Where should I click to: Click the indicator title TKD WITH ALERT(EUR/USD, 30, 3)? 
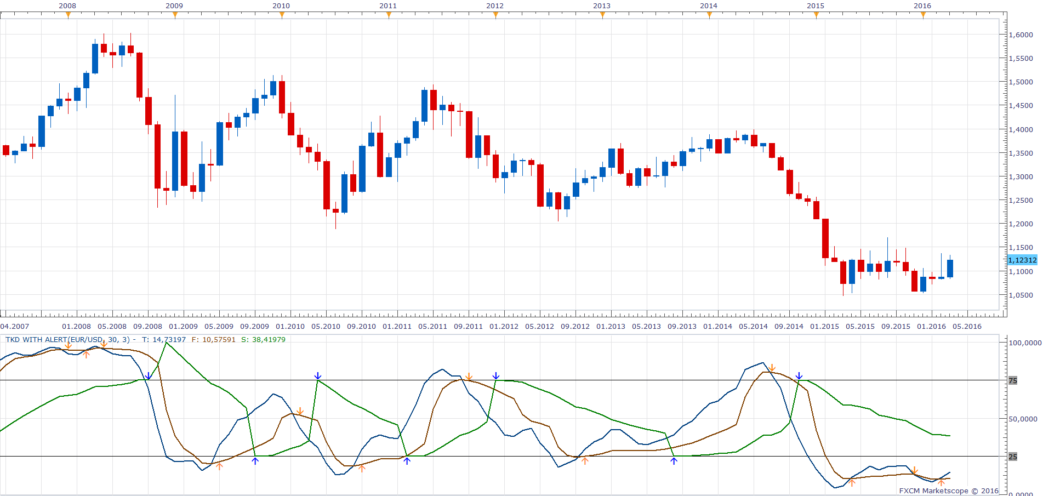pyautogui.click(x=68, y=340)
